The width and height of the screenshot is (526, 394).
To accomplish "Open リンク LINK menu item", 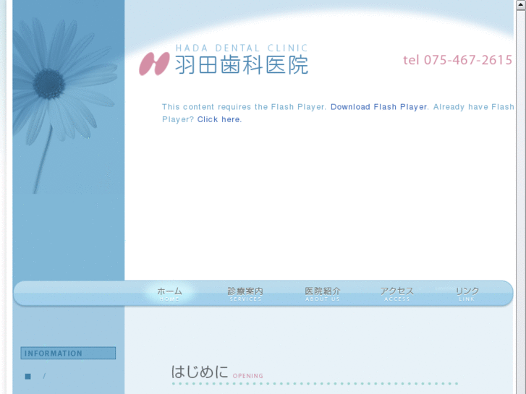I will pyautogui.click(x=467, y=294).
